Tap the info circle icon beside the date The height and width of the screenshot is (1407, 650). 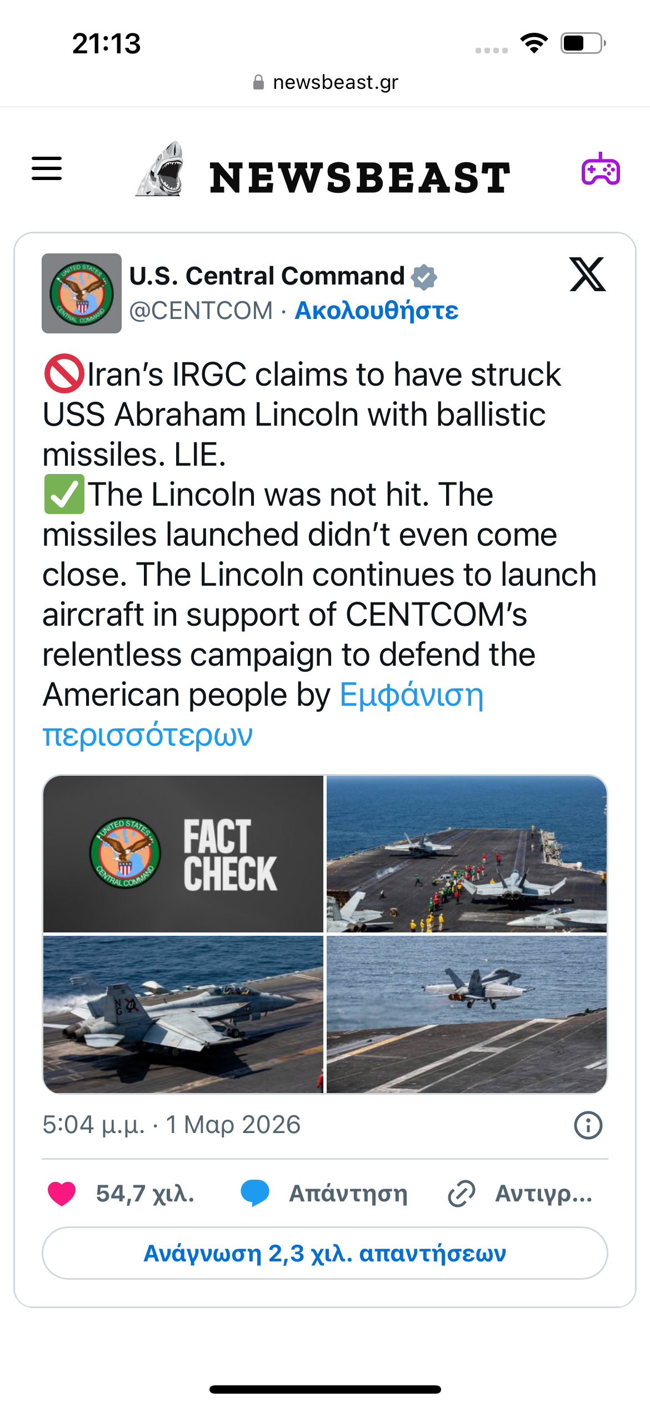coord(588,1125)
